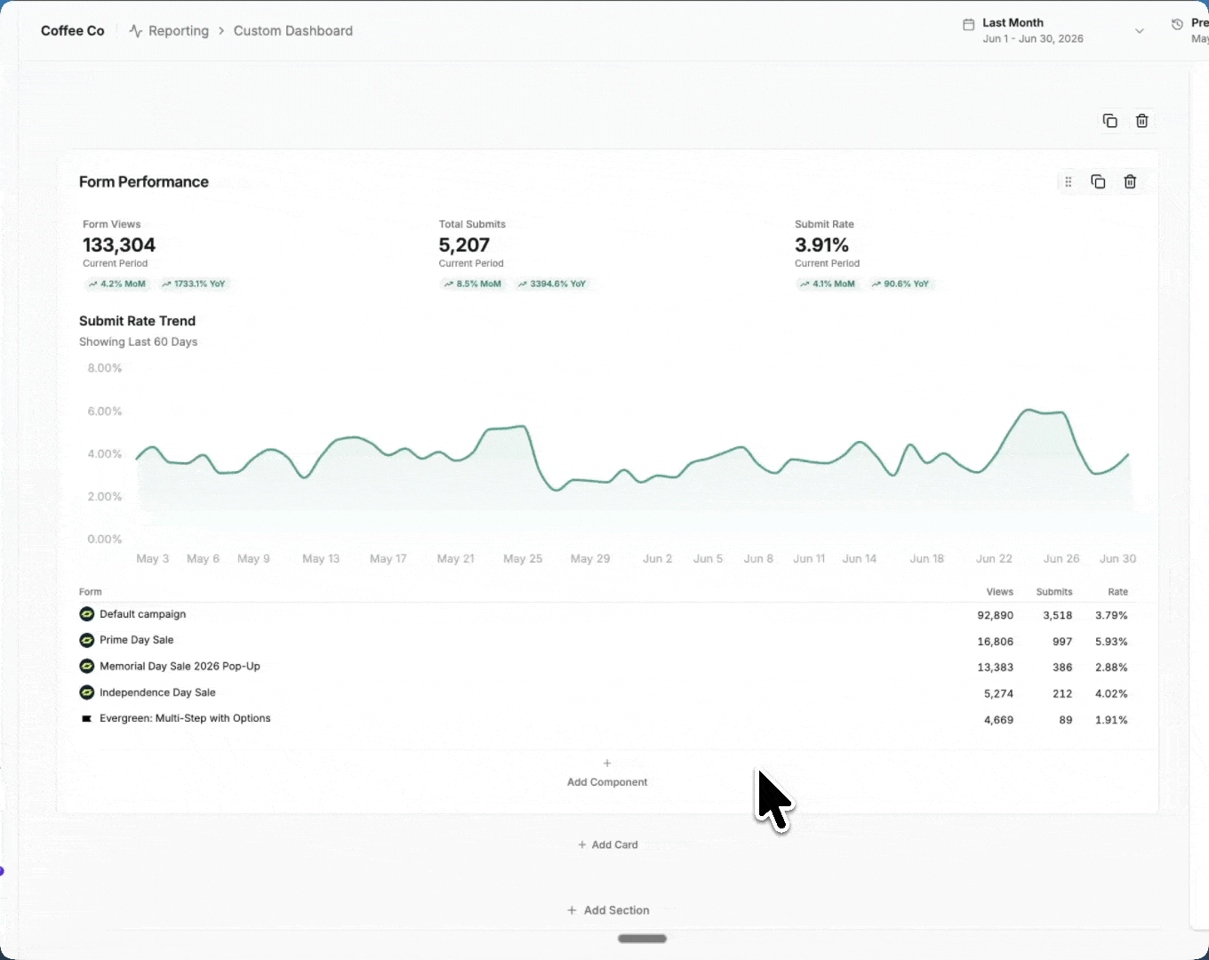Click the Total Submits 8.5% MoM badge
This screenshot has height=960, width=1209.
coord(472,284)
